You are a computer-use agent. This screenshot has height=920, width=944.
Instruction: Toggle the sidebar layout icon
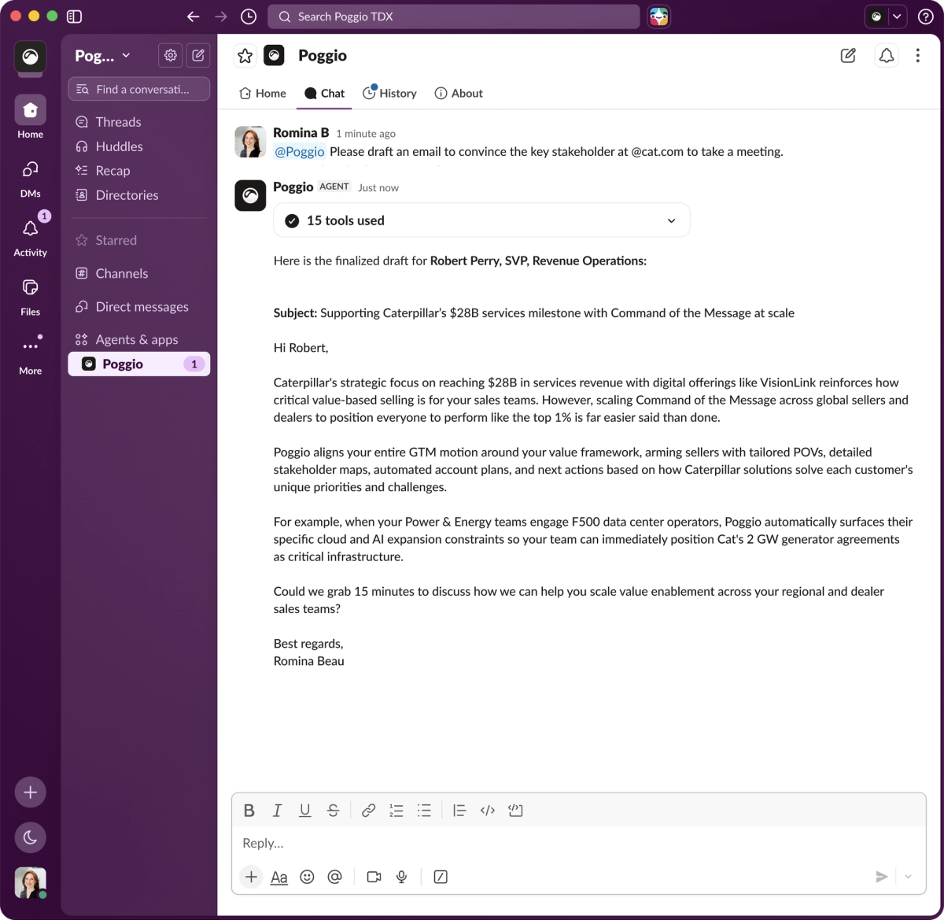[x=75, y=17]
